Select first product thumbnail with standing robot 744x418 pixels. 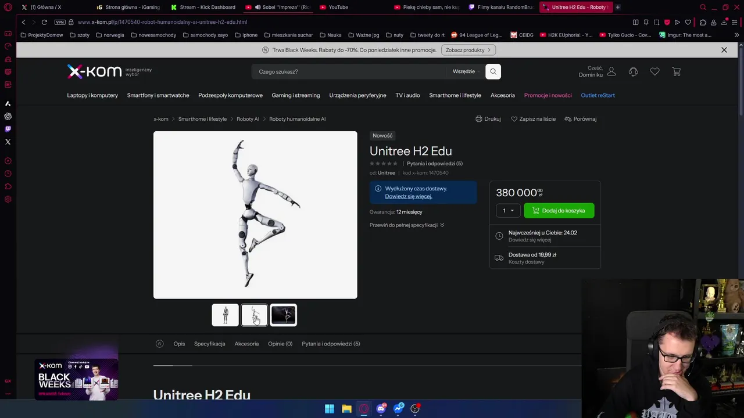coord(225,315)
